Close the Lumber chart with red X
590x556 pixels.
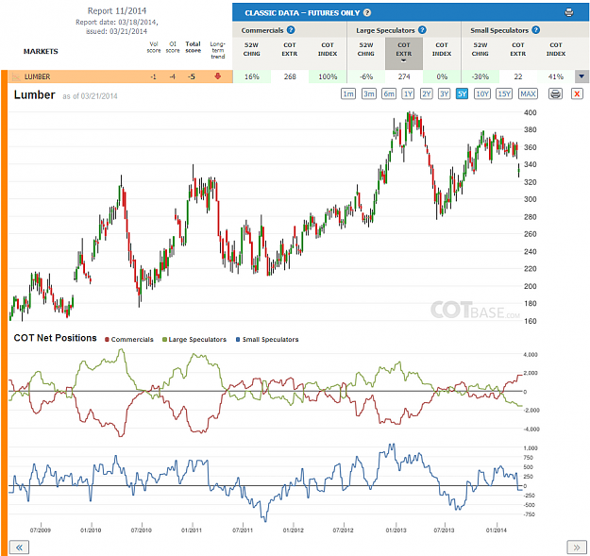pos(577,93)
